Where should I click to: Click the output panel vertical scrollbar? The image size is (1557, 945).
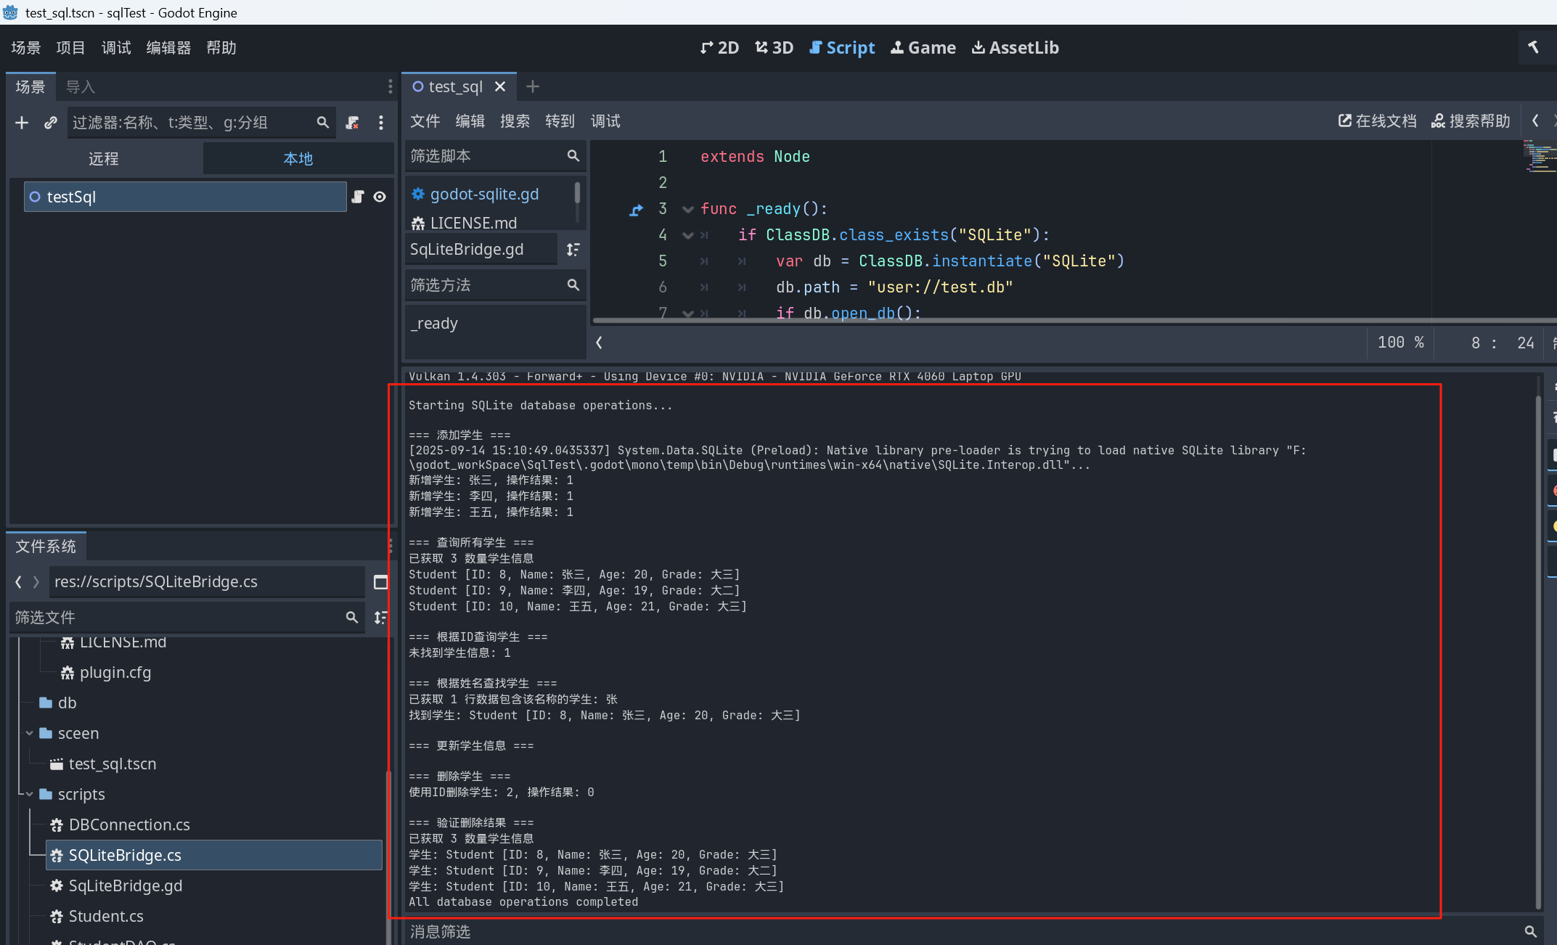click(x=1538, y=653)
